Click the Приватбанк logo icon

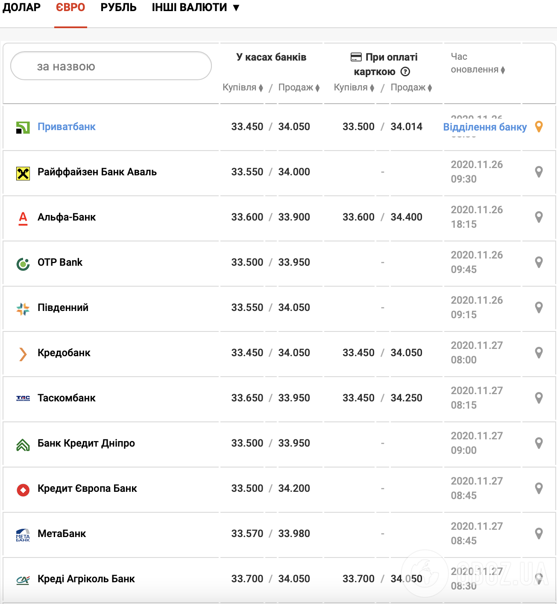click(23, 128)
